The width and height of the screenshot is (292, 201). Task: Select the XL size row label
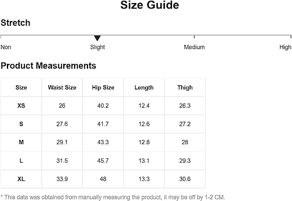21,179
